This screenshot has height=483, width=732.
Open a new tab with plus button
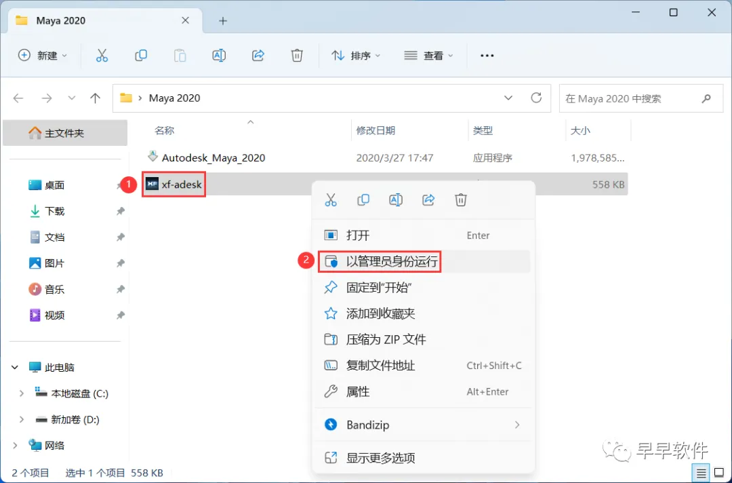223,20
